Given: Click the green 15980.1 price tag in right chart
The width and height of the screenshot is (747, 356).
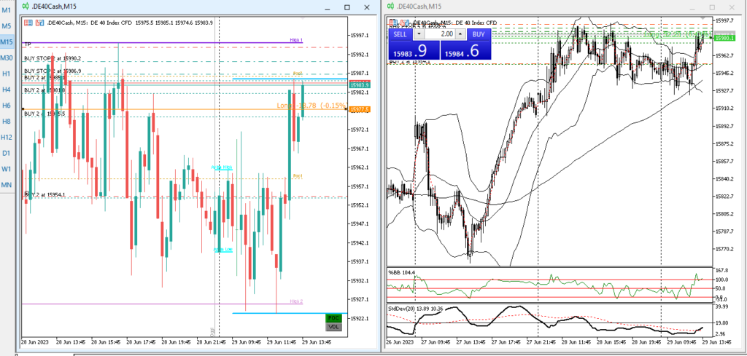Looking at the screenshot, I should point(724,38).
